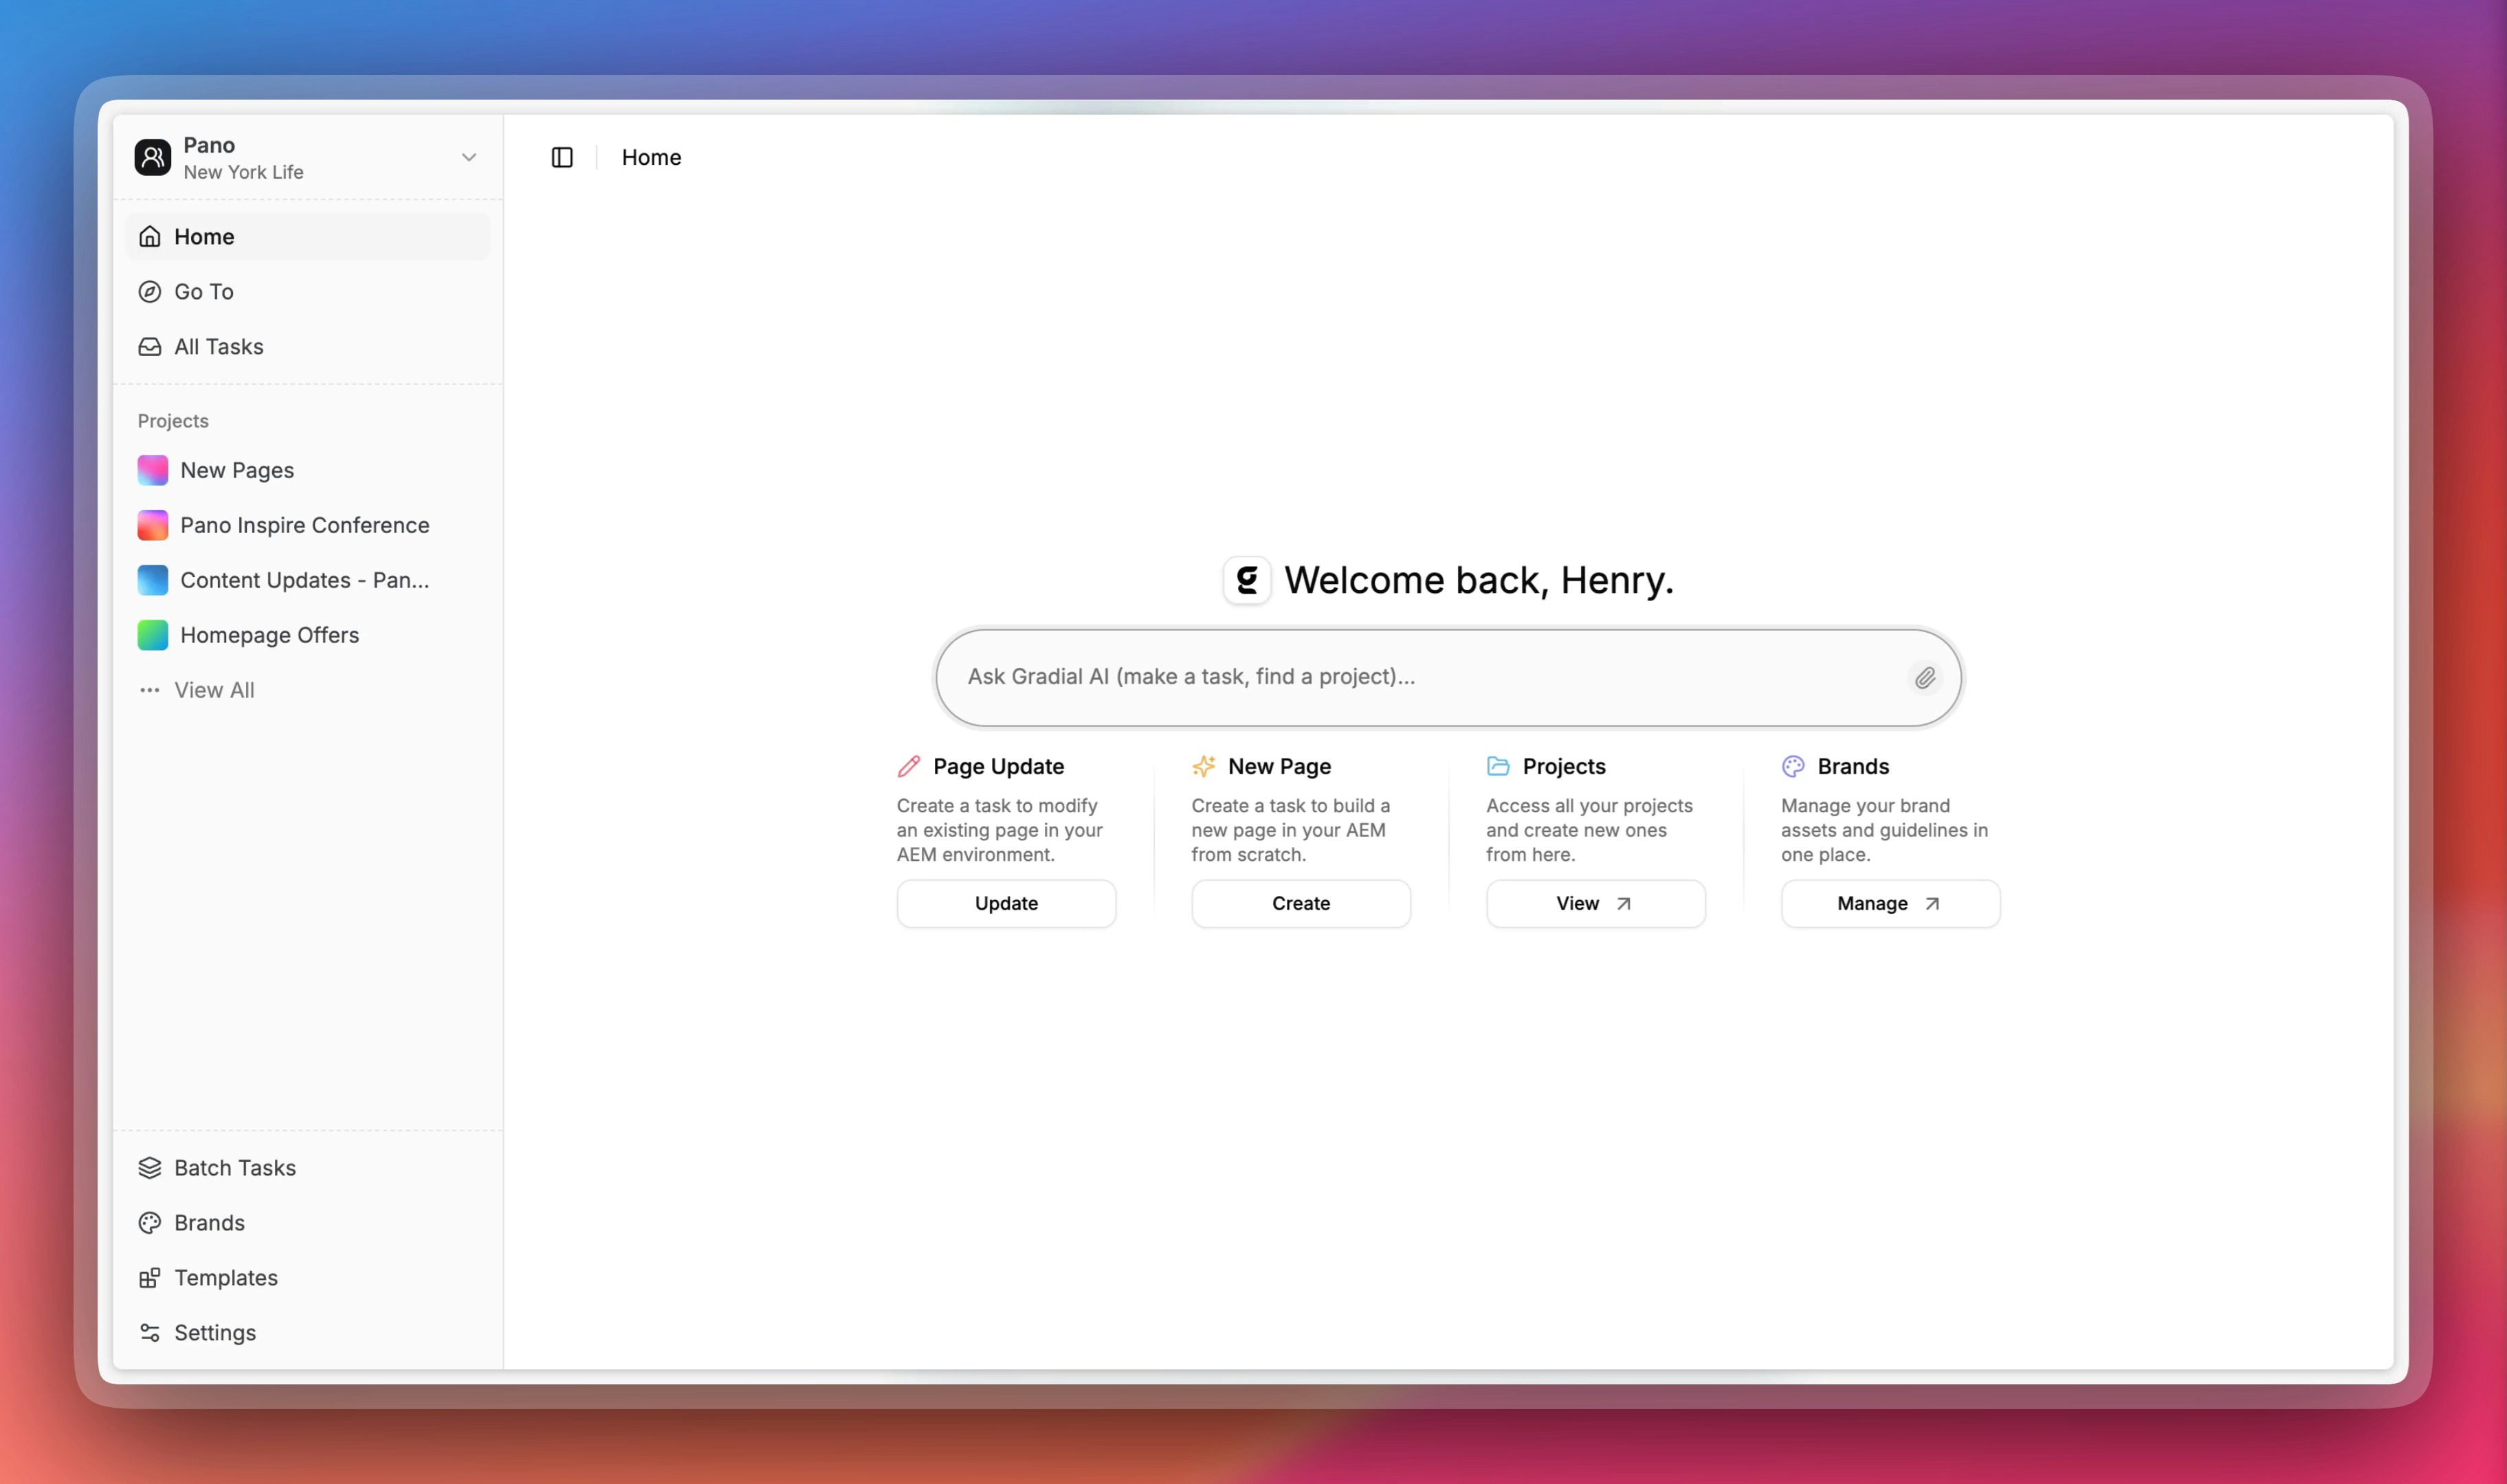The height and width of the screenshot is (1484, 2507).
Task: Expand the Pano workspace switcher chevron
Action: click(468, 157)
